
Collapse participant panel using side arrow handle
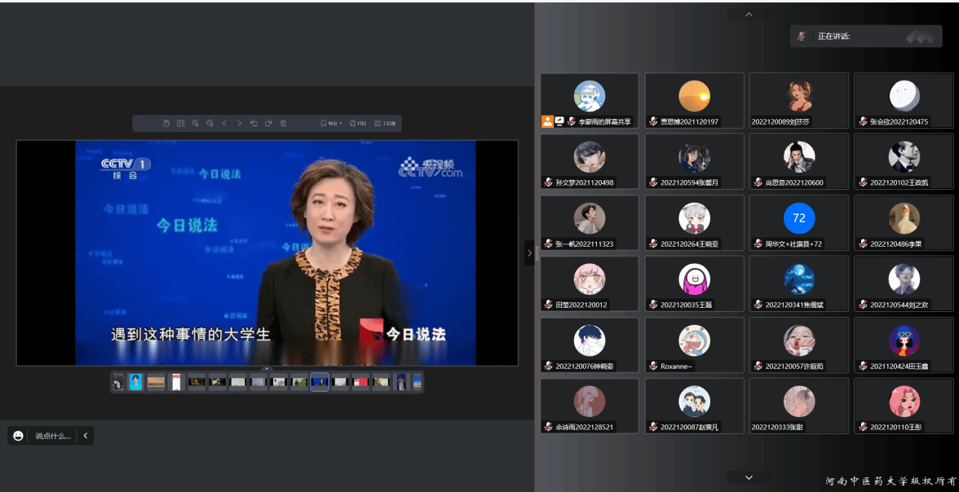pos(529,253)
